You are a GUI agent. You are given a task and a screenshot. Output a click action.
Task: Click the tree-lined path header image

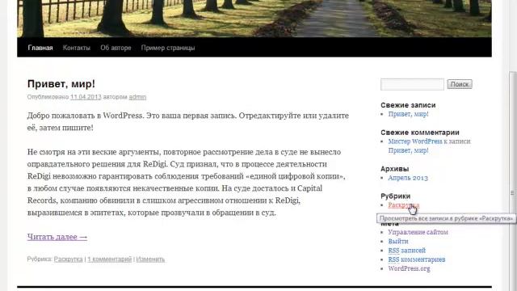click(254, 19)
